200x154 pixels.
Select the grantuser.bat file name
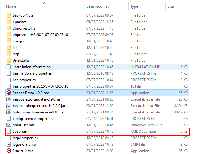click(x=23, y=125)
